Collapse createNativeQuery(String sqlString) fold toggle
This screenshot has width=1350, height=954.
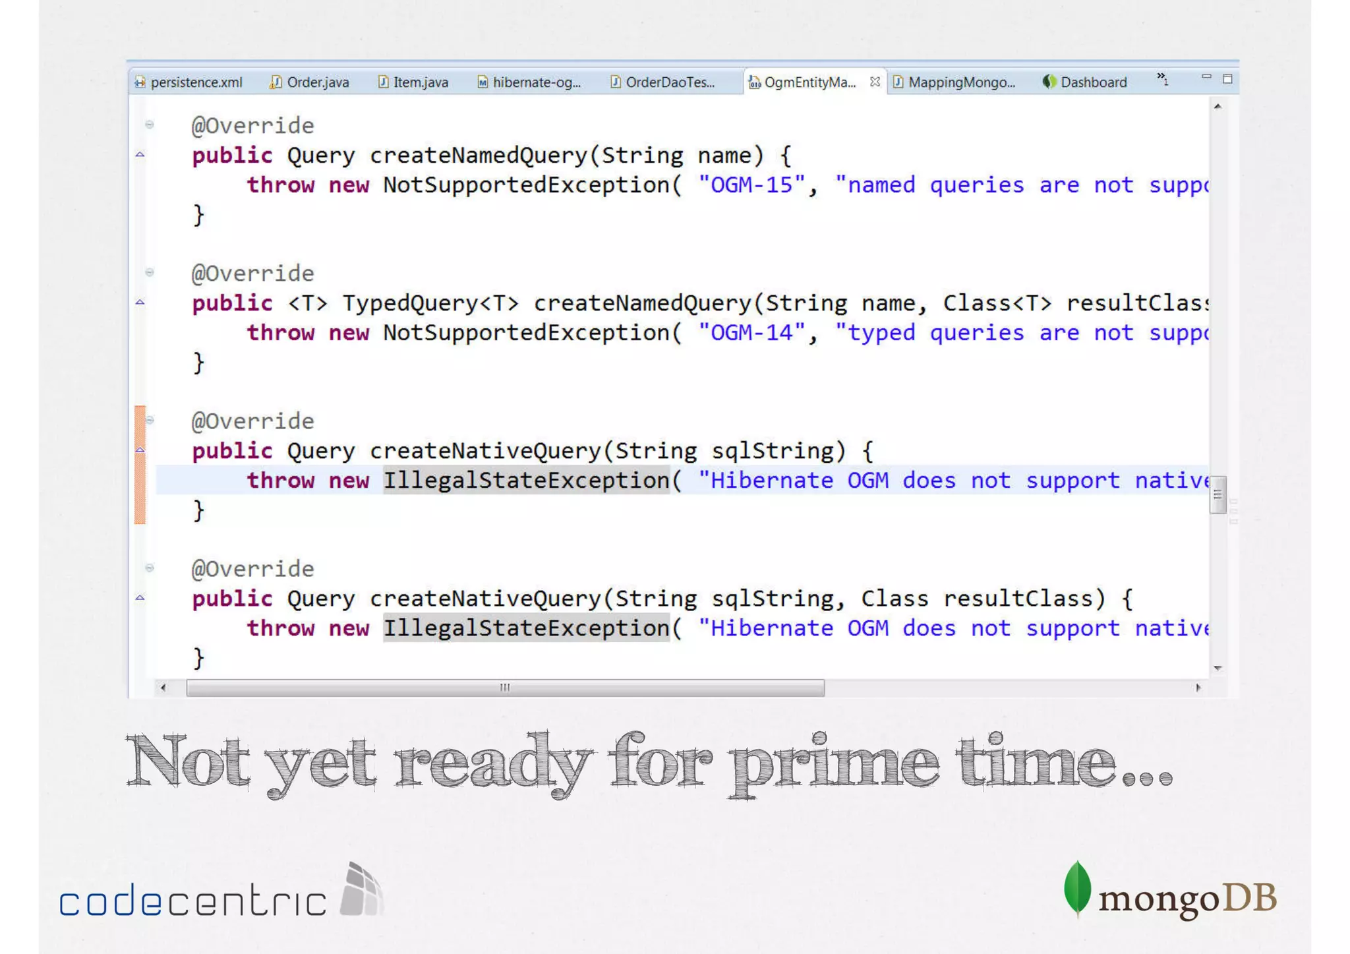(150, 419)
